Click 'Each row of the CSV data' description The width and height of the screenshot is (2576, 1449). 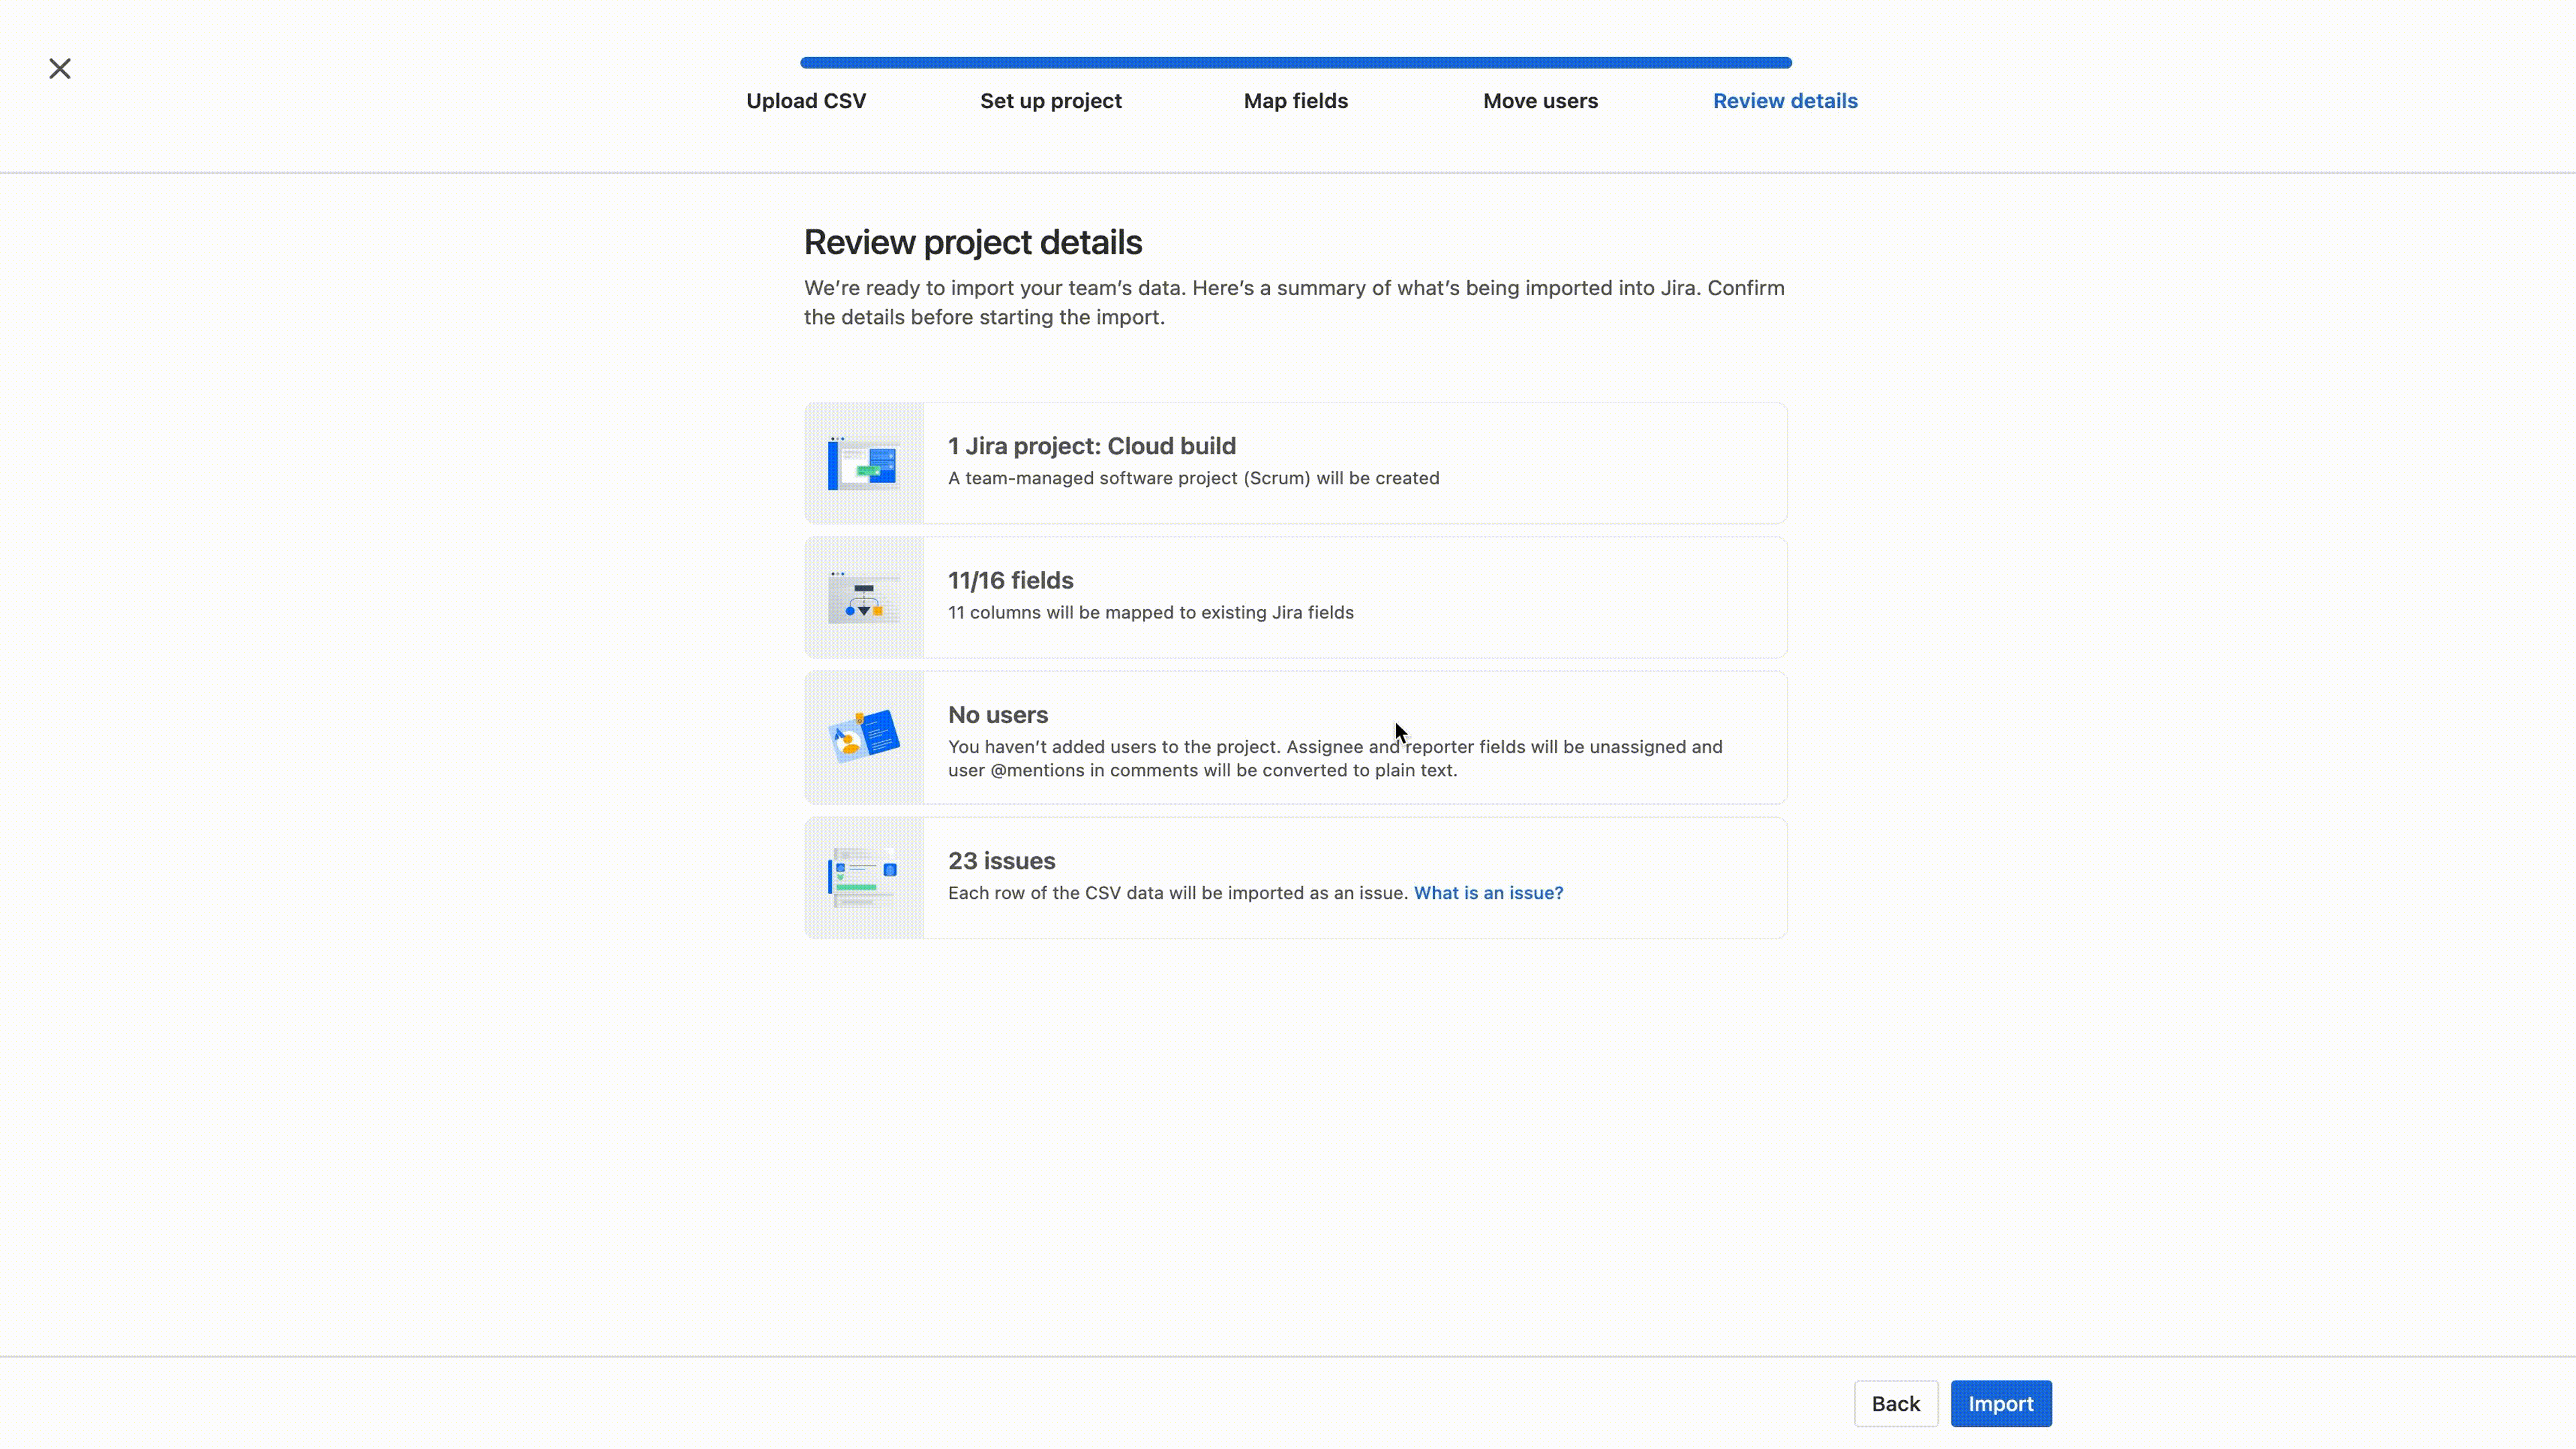pyautogui.click(x=1178, y=893)
